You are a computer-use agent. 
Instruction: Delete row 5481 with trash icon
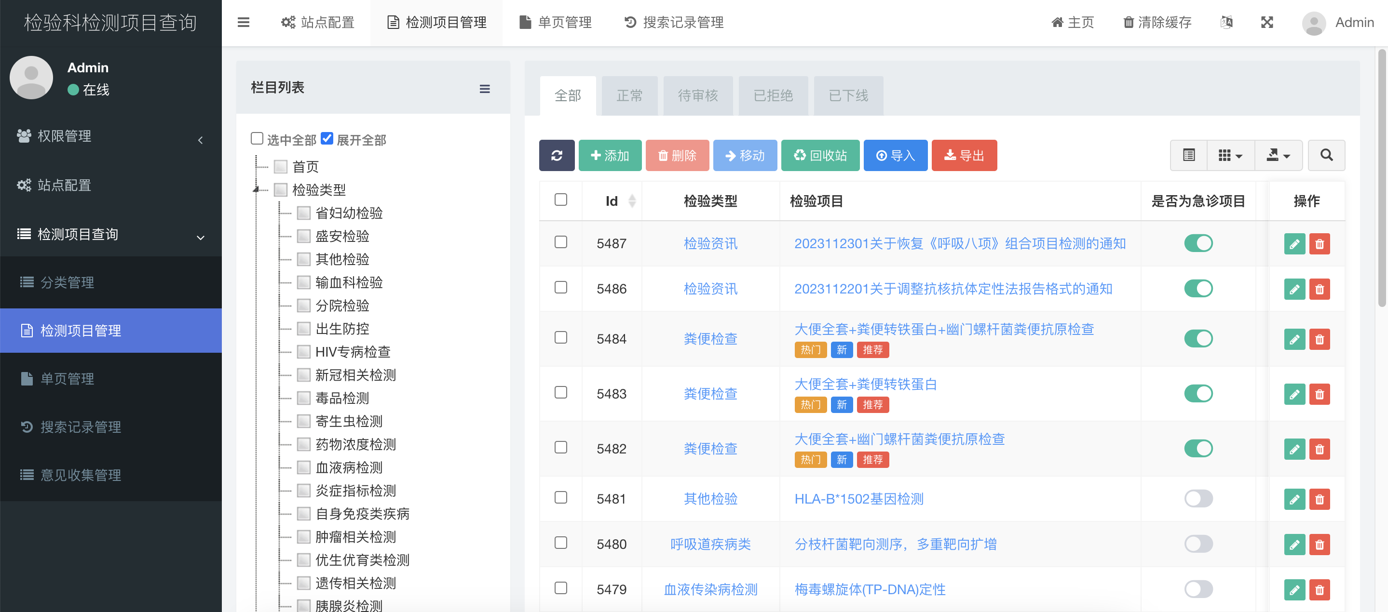(x=1320, y=499)
